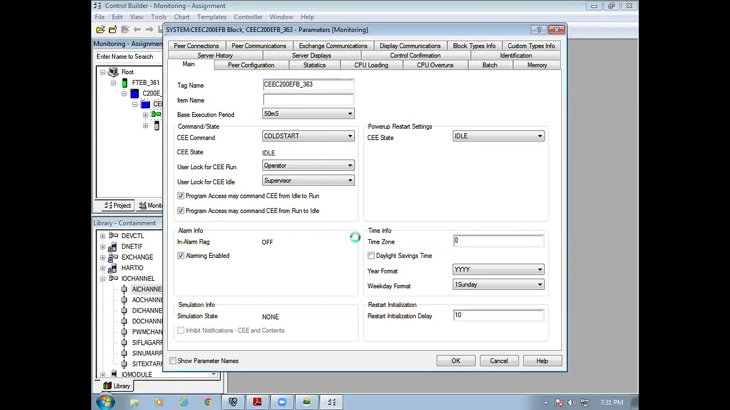Open Zoom app from taskbar
The width and height of the screenshot is (730, 410).
282,402
